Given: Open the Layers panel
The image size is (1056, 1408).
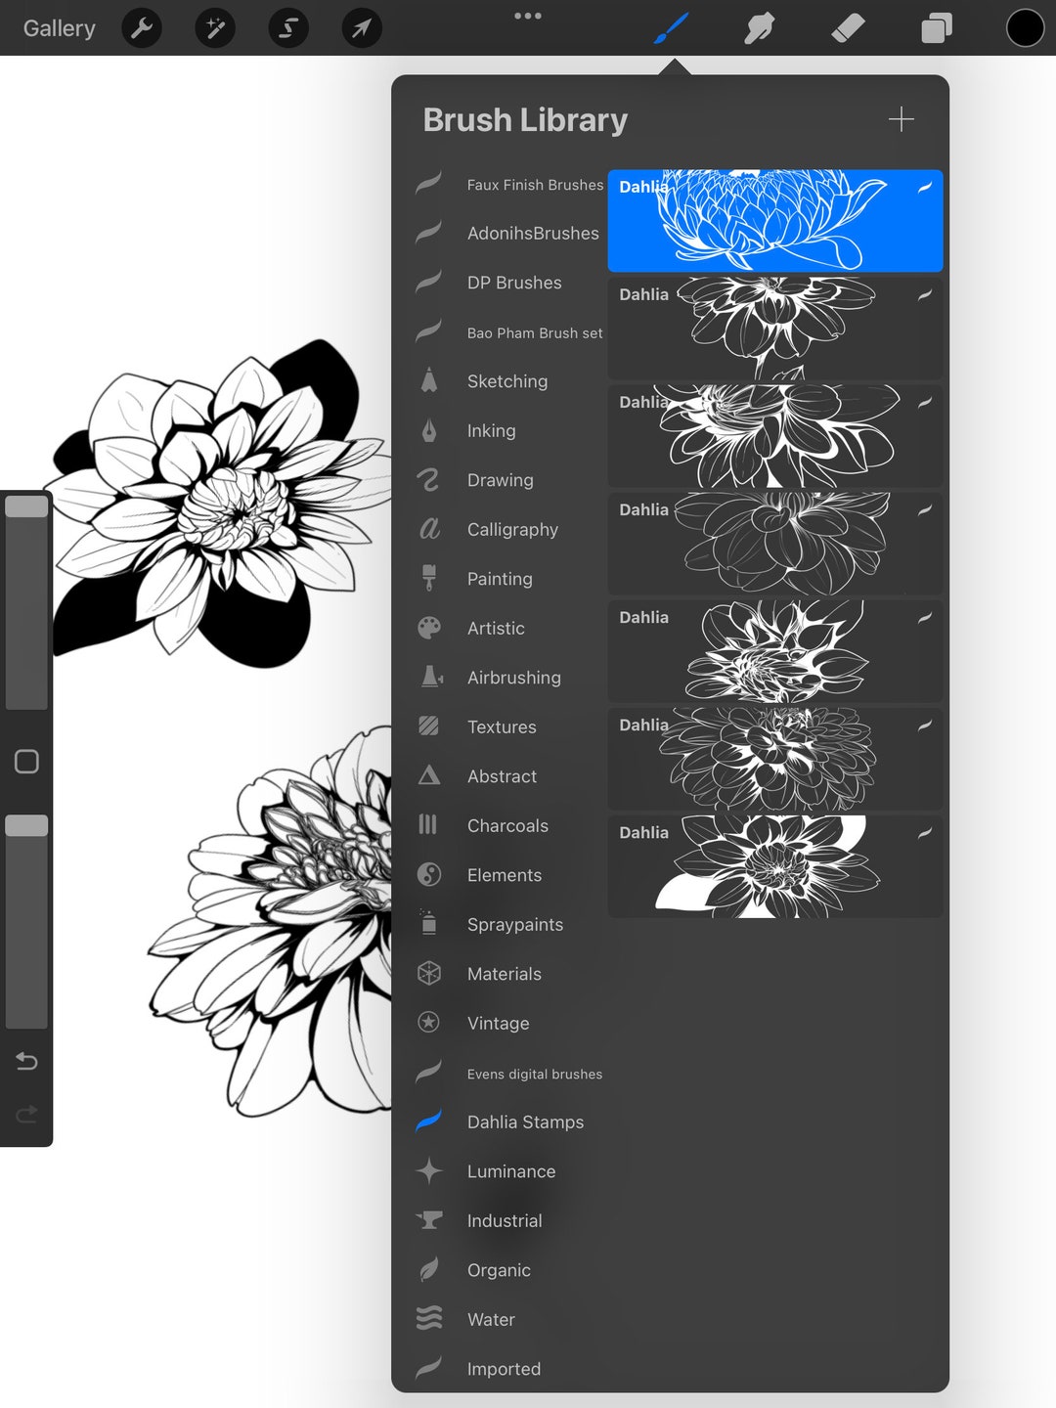Looking at the screenshot, I should coord(937,28).
